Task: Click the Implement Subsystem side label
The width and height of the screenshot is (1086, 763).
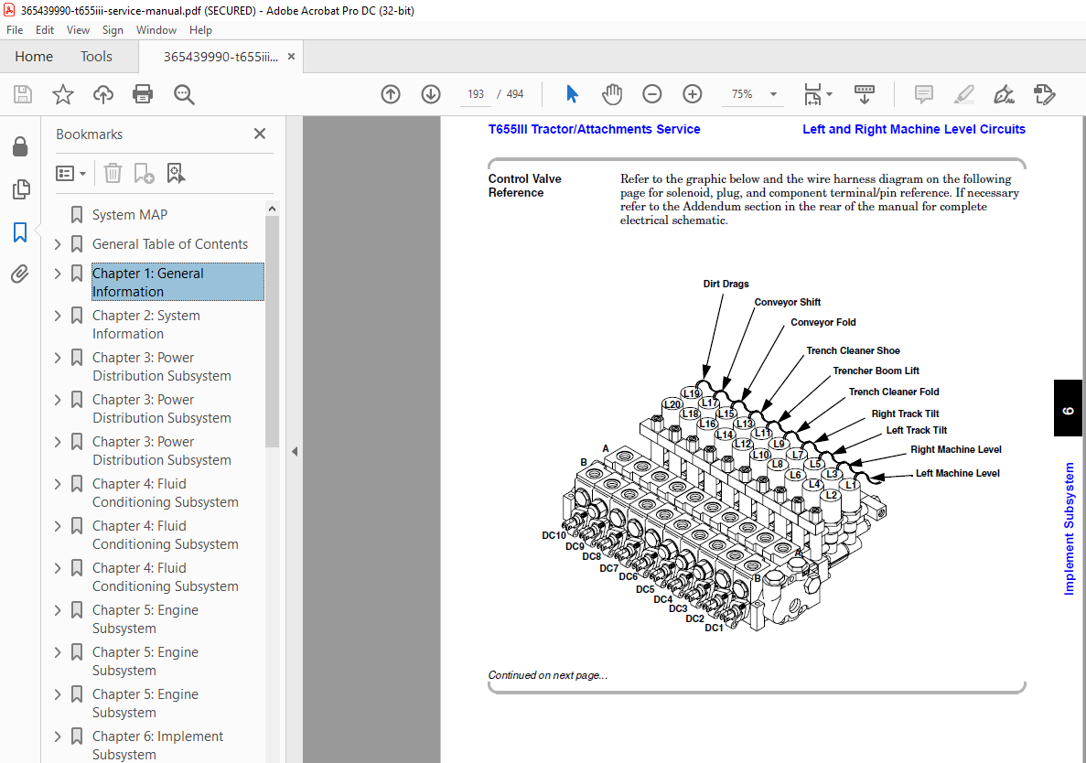Action: click(1069, 529)
